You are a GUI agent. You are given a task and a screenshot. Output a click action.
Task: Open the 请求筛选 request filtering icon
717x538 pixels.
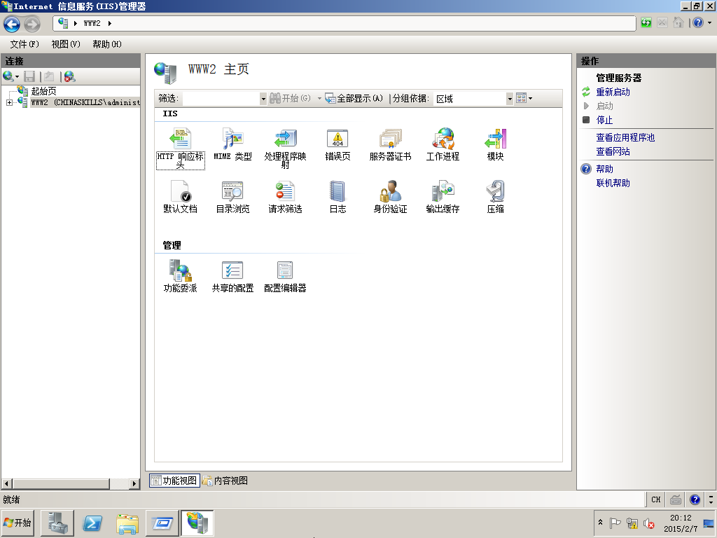point(286,197)
